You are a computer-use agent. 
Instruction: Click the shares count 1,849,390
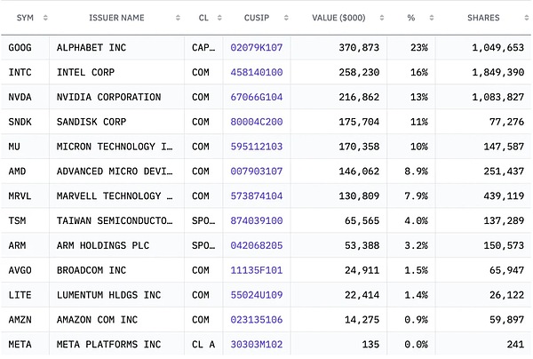tap(498, 72)
